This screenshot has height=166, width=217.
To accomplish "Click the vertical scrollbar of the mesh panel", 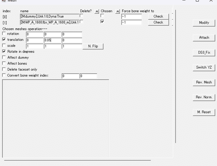I will point(176,76).
